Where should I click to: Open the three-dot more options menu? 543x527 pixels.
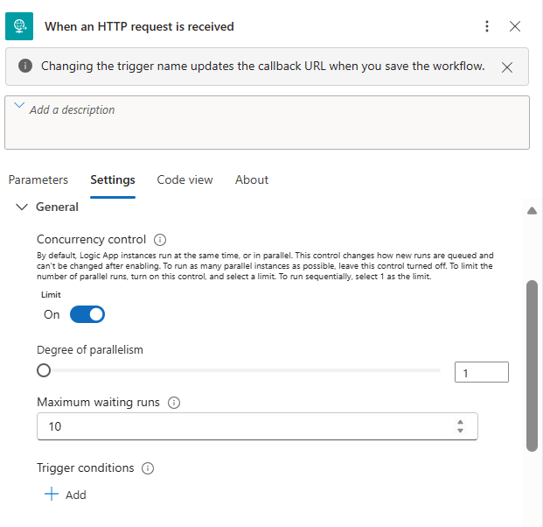point(487,26)
